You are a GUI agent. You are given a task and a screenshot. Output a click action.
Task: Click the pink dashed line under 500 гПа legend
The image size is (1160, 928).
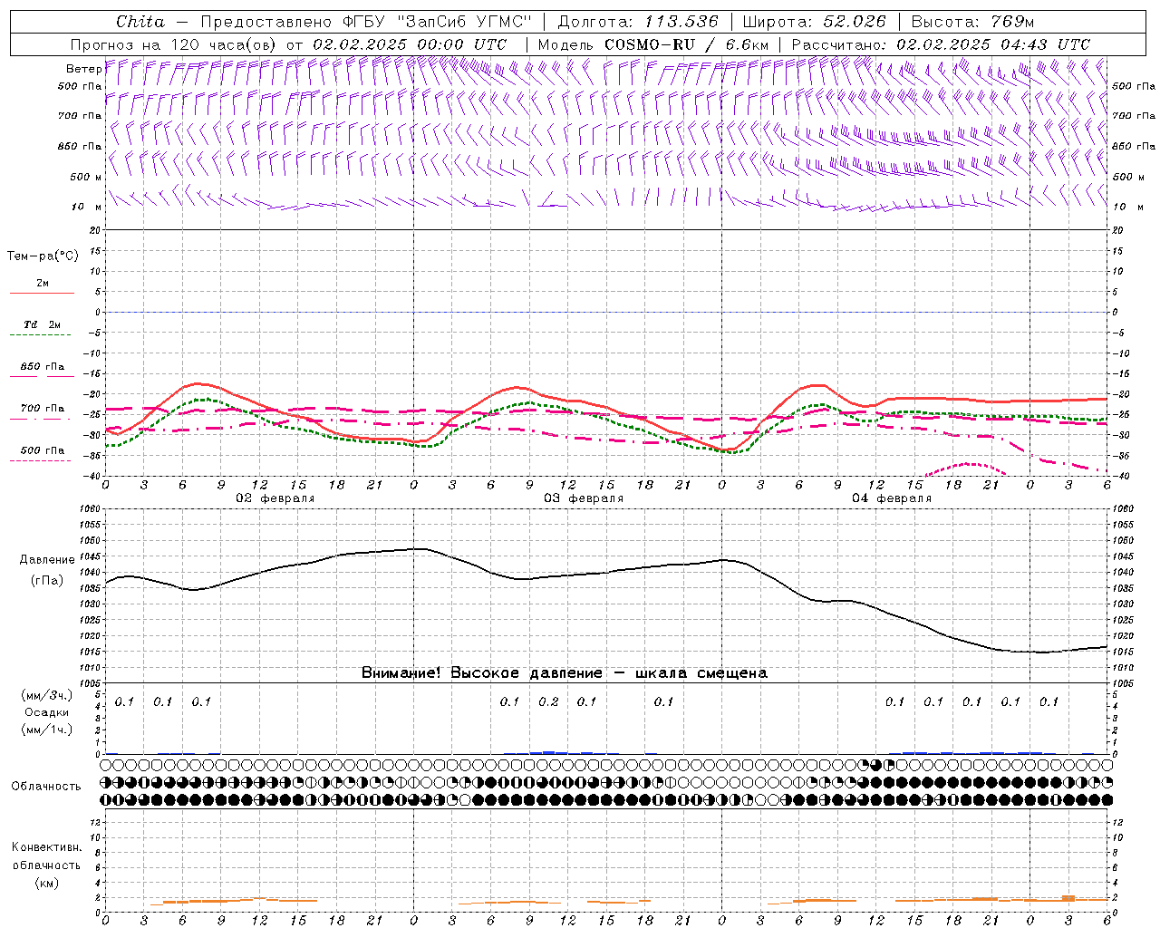tap(41, 460)
